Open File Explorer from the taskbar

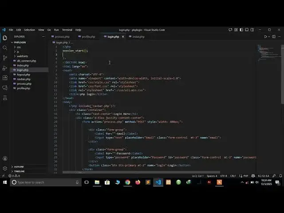coord(97,182)
